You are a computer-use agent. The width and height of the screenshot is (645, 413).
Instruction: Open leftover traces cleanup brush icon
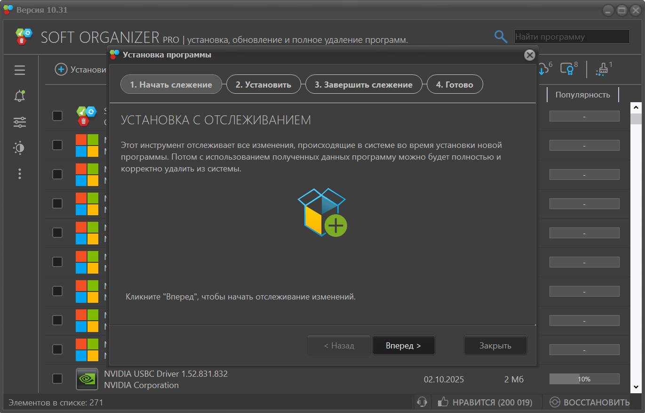click(x=604, y=69)
